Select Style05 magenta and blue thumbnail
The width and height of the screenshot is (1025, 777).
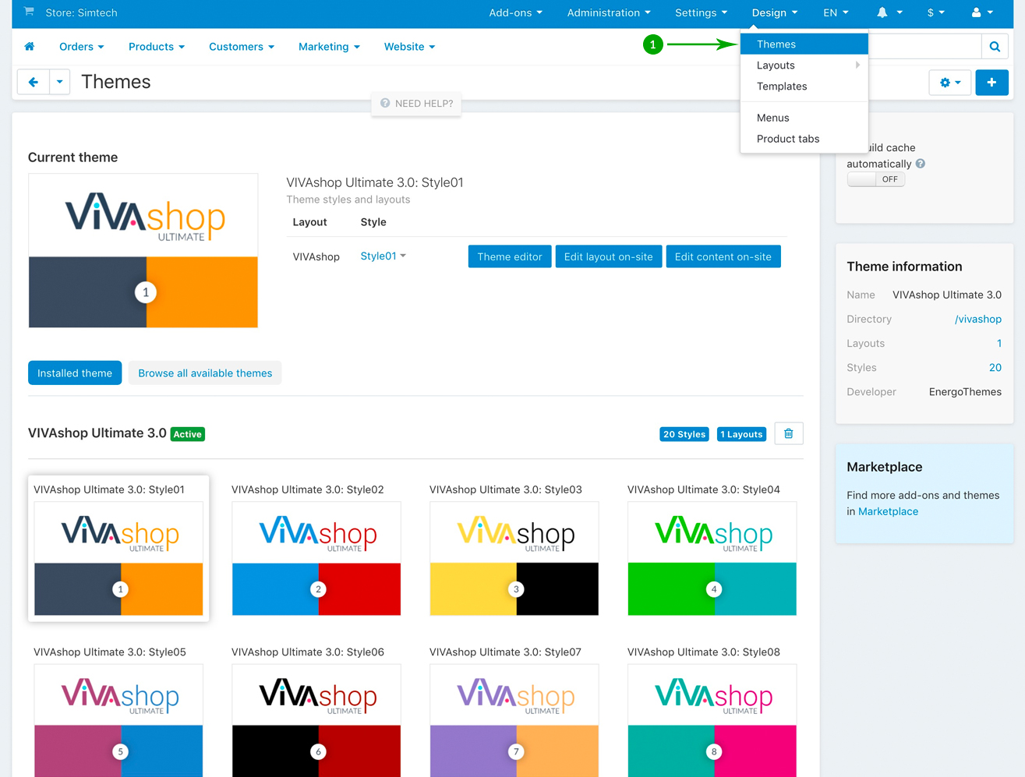click(x=118, y=721)
